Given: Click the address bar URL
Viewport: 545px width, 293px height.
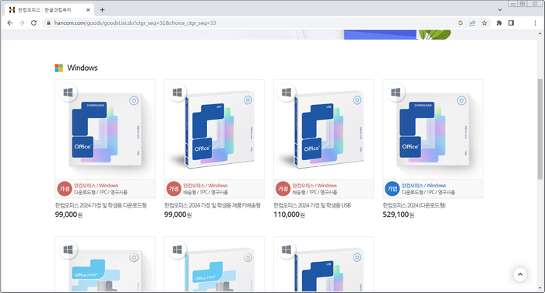Looking at the screenshot, I should coord(135,23).
